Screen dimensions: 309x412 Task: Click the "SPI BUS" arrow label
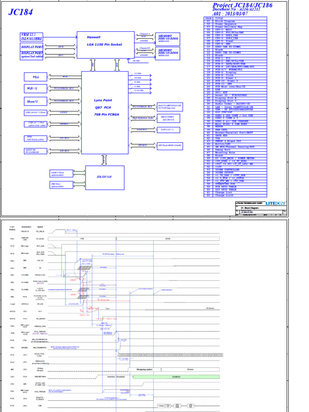(142, 145)
